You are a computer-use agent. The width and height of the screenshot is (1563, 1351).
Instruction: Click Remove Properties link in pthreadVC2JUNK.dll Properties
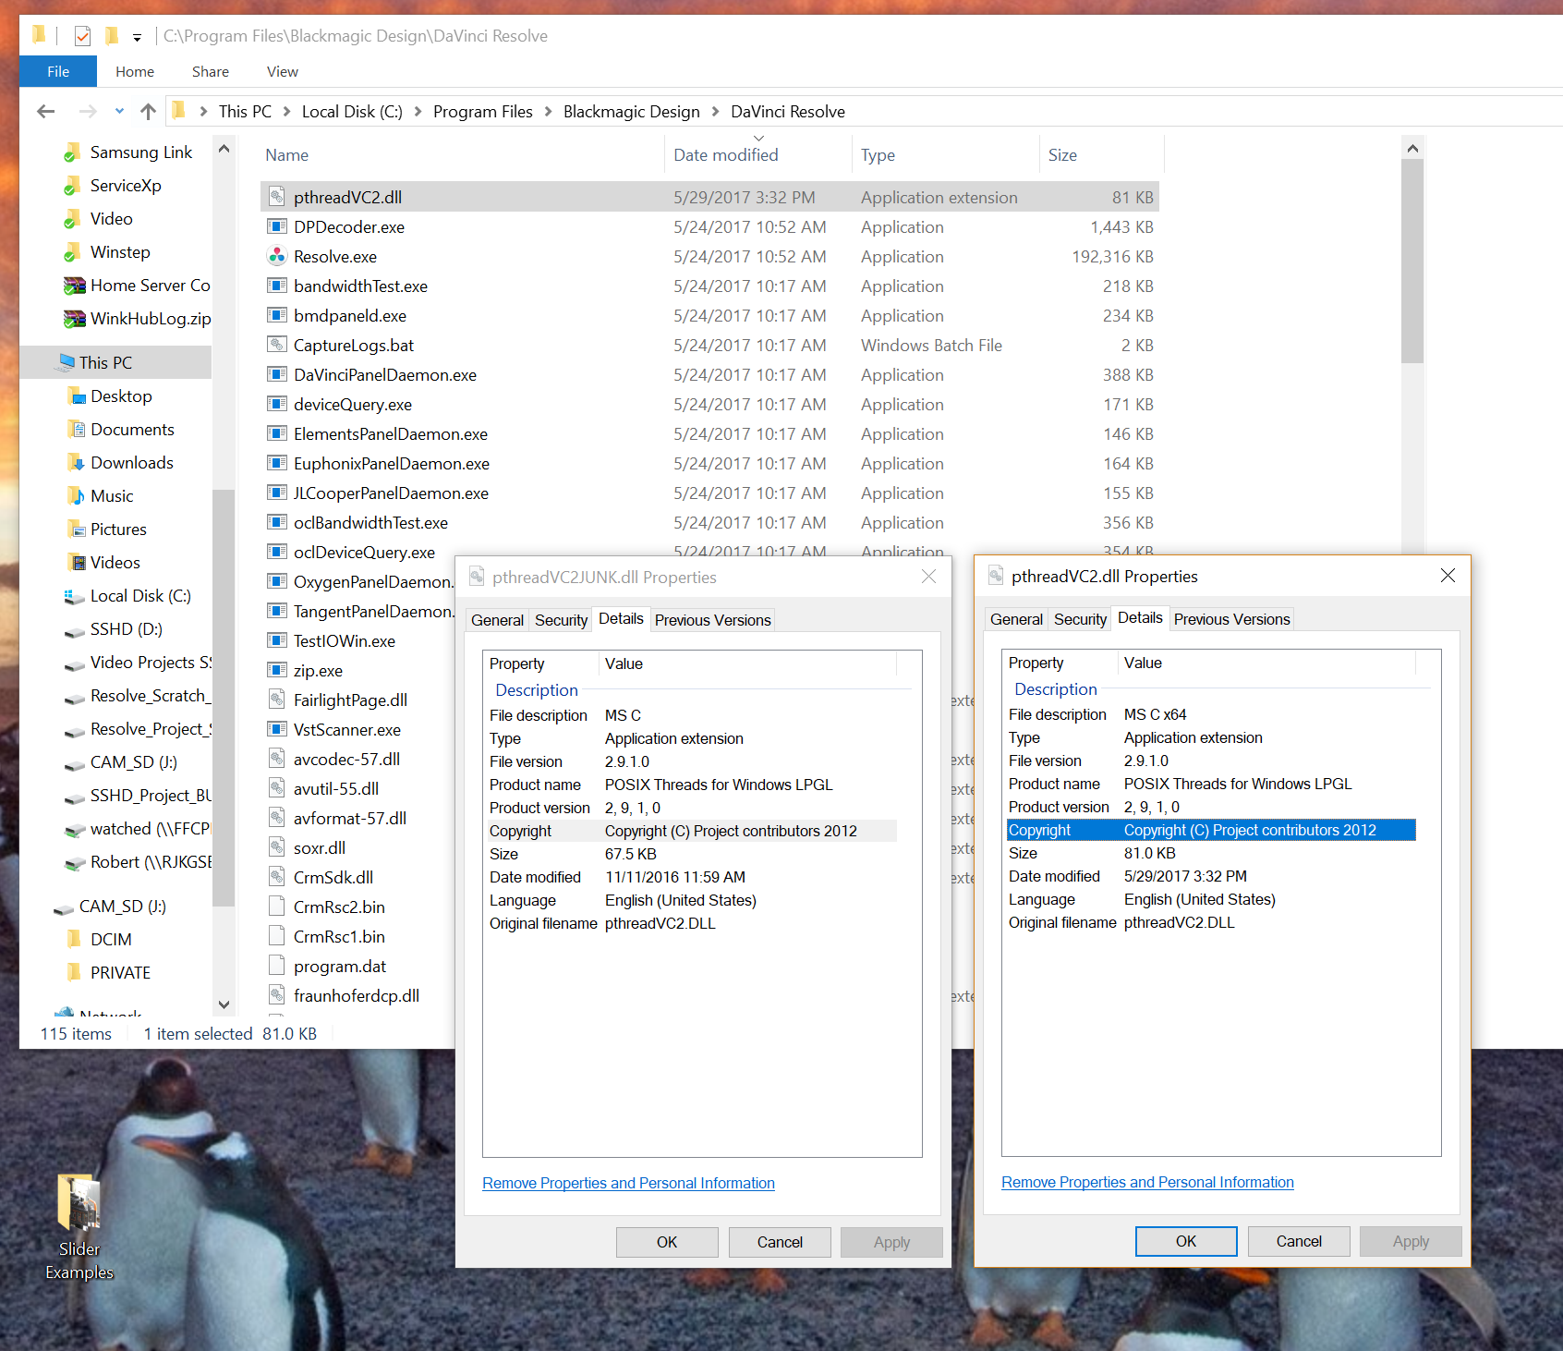(x=628, y=1183)
